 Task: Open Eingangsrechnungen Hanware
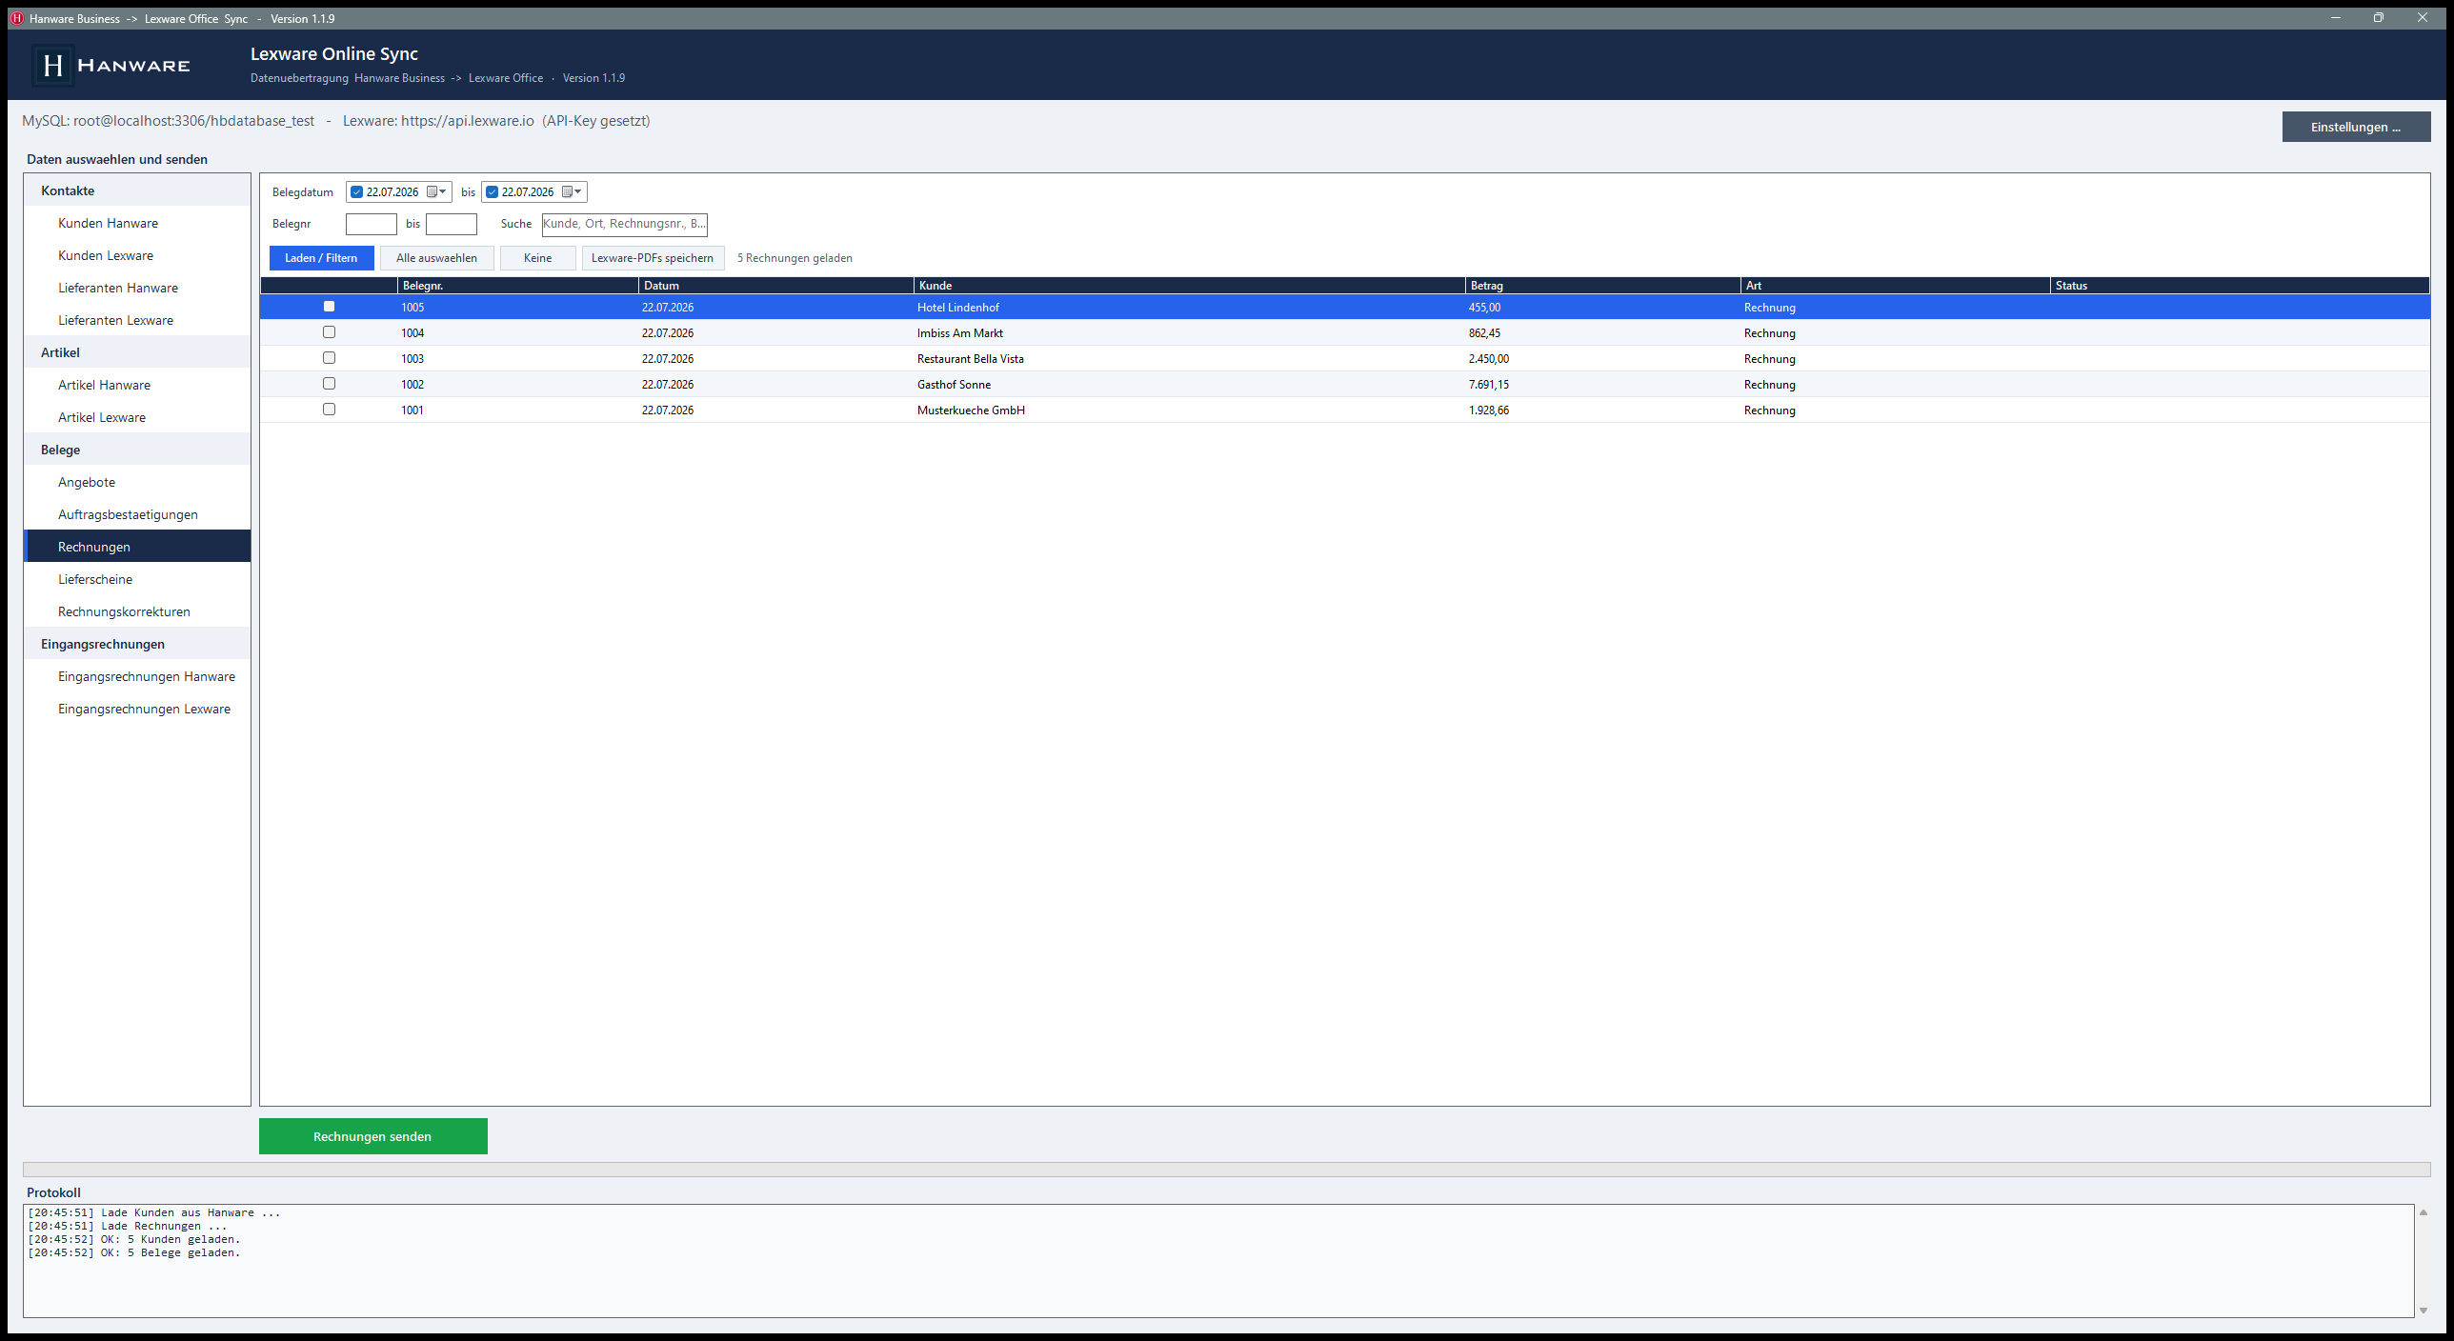pyautogui.click(x=137, y=676)
